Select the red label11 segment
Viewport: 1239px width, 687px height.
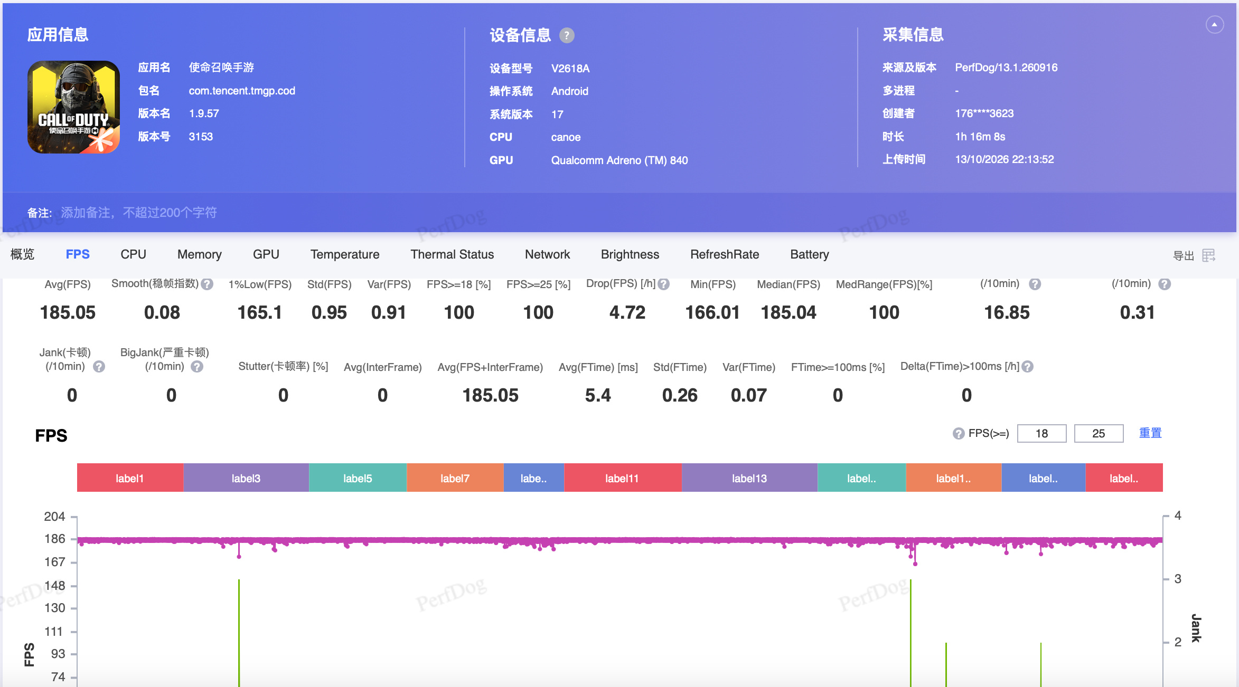[x=622, y=478]
